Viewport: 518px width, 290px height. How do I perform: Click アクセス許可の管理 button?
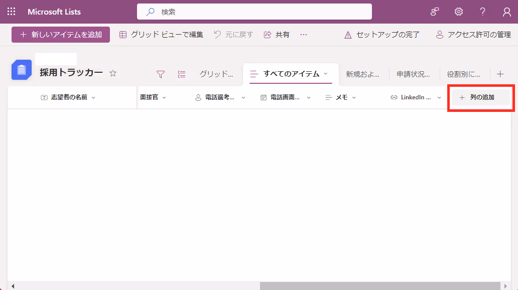coord(473,35)
